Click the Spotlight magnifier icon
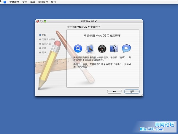The height and width of the screenshot is (134, 178). coord(78,49)
